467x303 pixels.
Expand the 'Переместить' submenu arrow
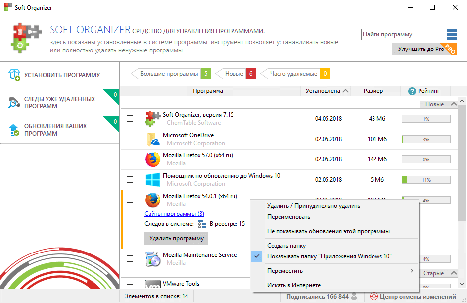tap(412, 270)
